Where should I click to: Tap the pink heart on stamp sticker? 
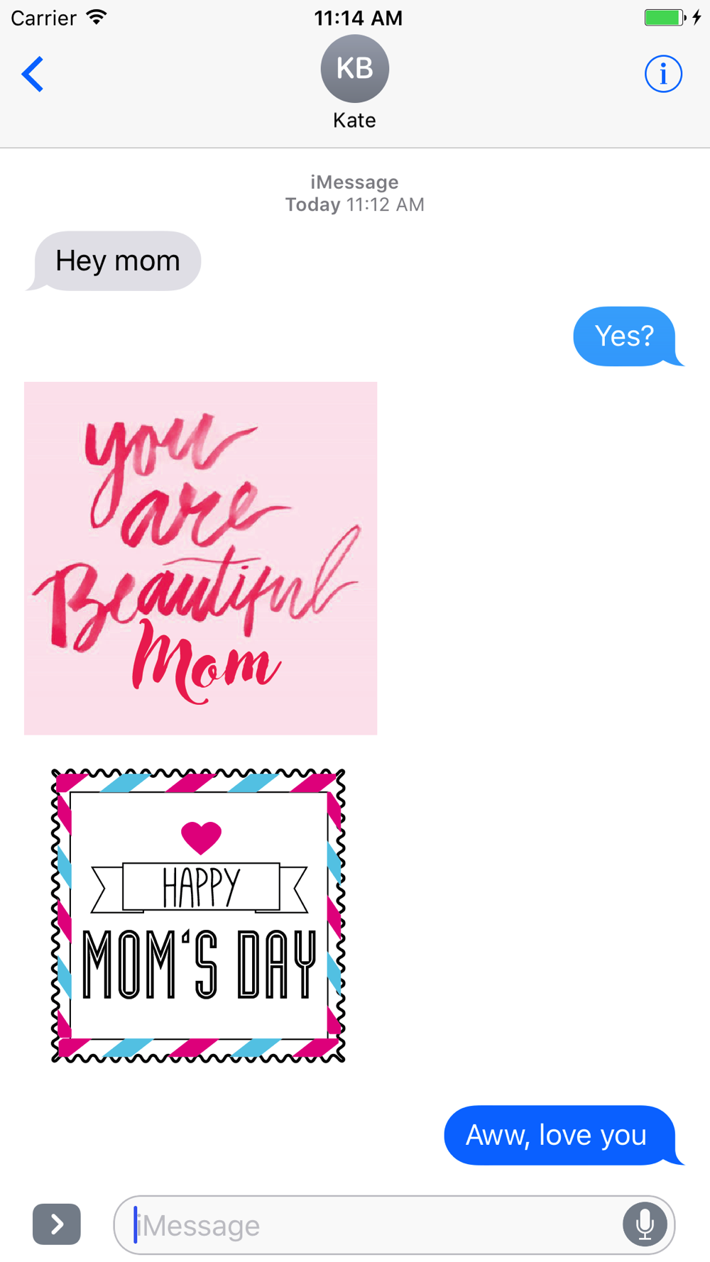tap(202, 838)
